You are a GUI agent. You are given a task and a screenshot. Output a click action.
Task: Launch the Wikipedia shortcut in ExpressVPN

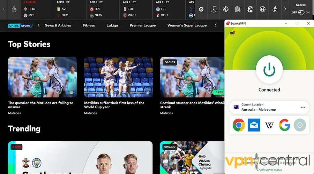click(269, 125)
